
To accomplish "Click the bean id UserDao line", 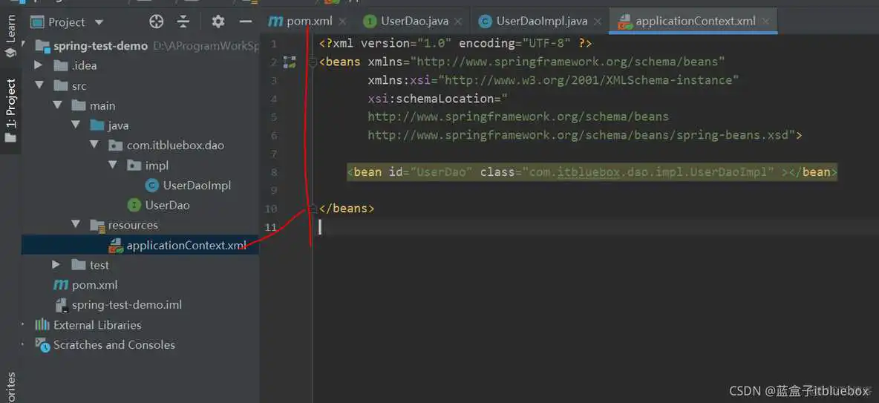I will click(x=592, y=172).
